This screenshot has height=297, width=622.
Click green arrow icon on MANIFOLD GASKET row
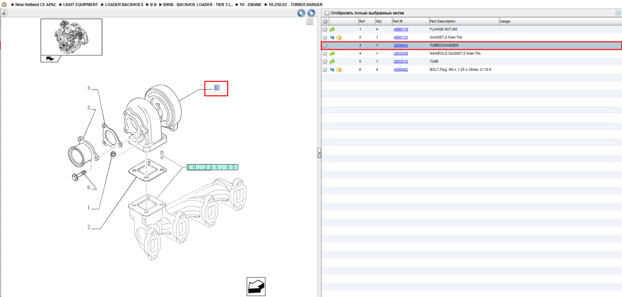pos(332,53)
